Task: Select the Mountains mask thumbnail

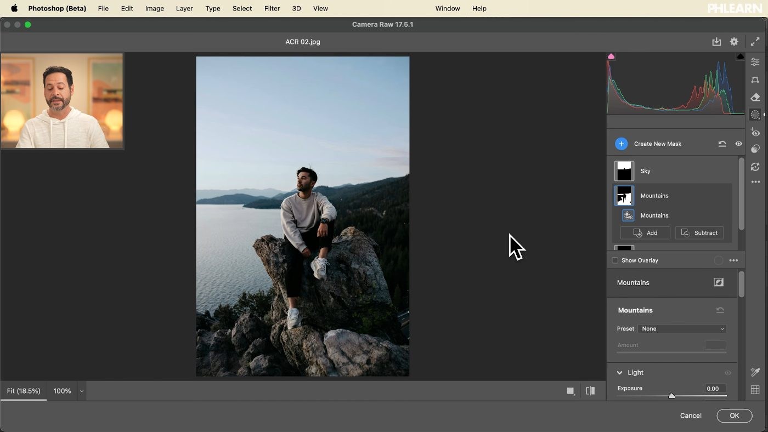Action: [624, 196]
